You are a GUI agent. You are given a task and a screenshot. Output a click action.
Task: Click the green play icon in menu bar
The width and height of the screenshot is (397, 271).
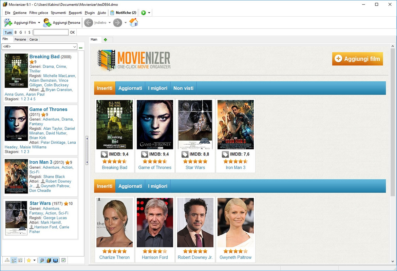click(144, 13)
